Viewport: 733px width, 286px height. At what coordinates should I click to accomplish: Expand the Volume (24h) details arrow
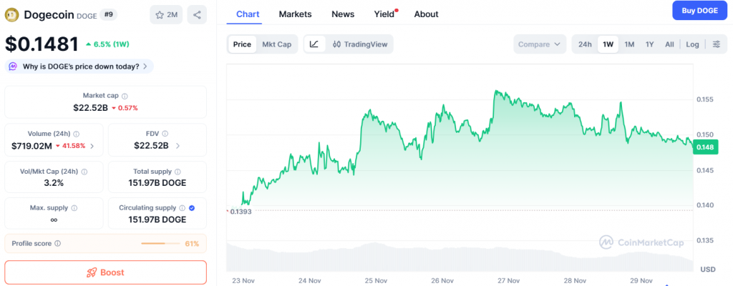[92, 146]
